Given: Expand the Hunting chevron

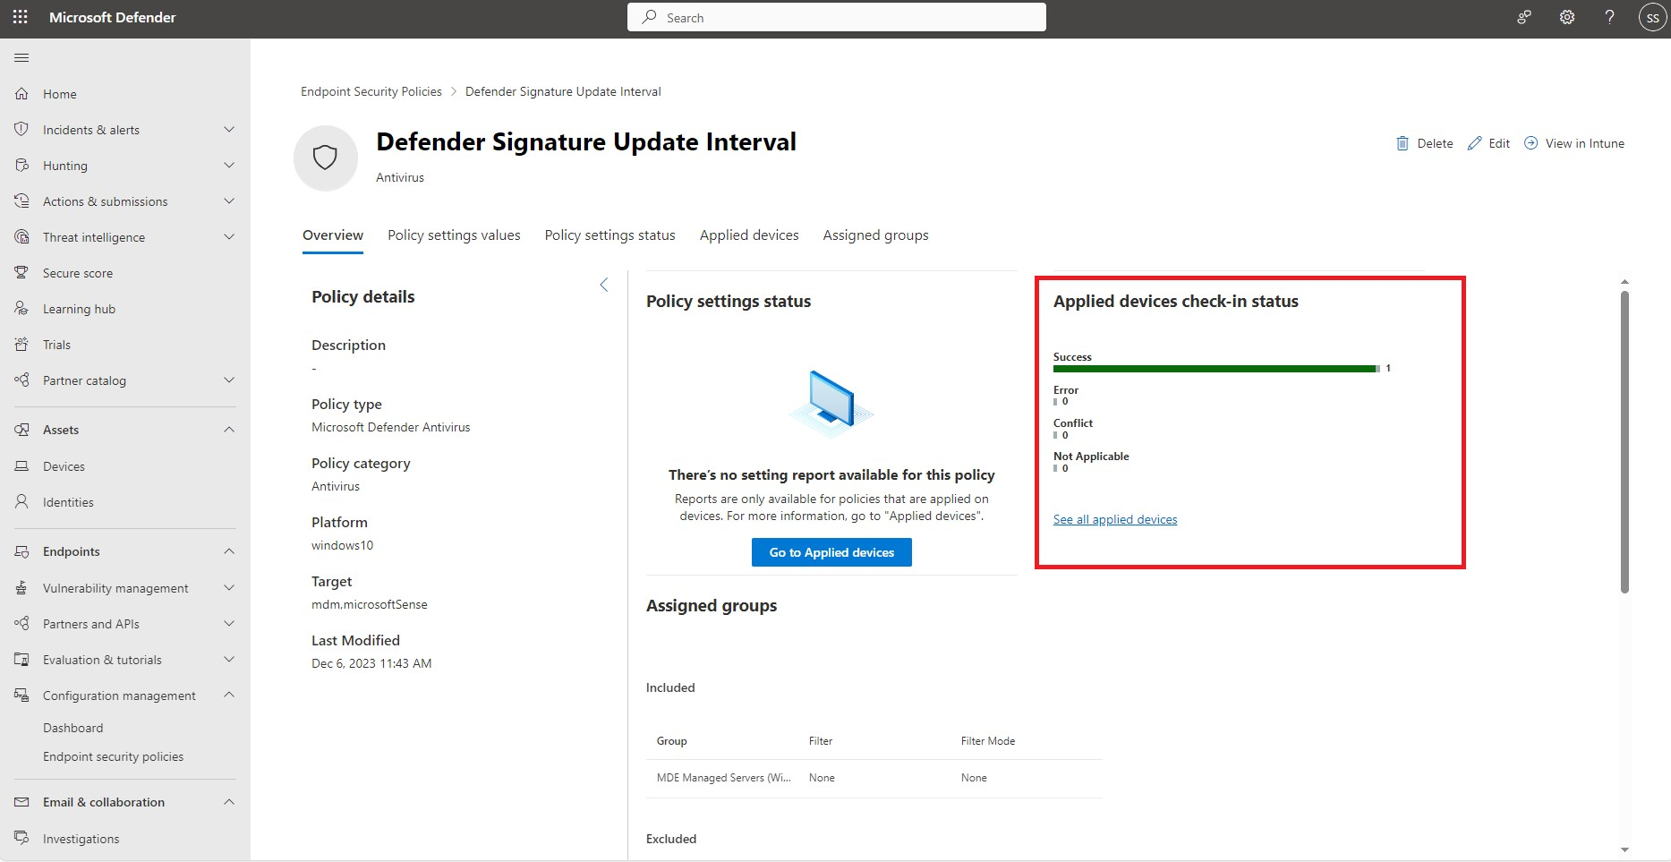Looking at the screenshot, I should 229,166.
